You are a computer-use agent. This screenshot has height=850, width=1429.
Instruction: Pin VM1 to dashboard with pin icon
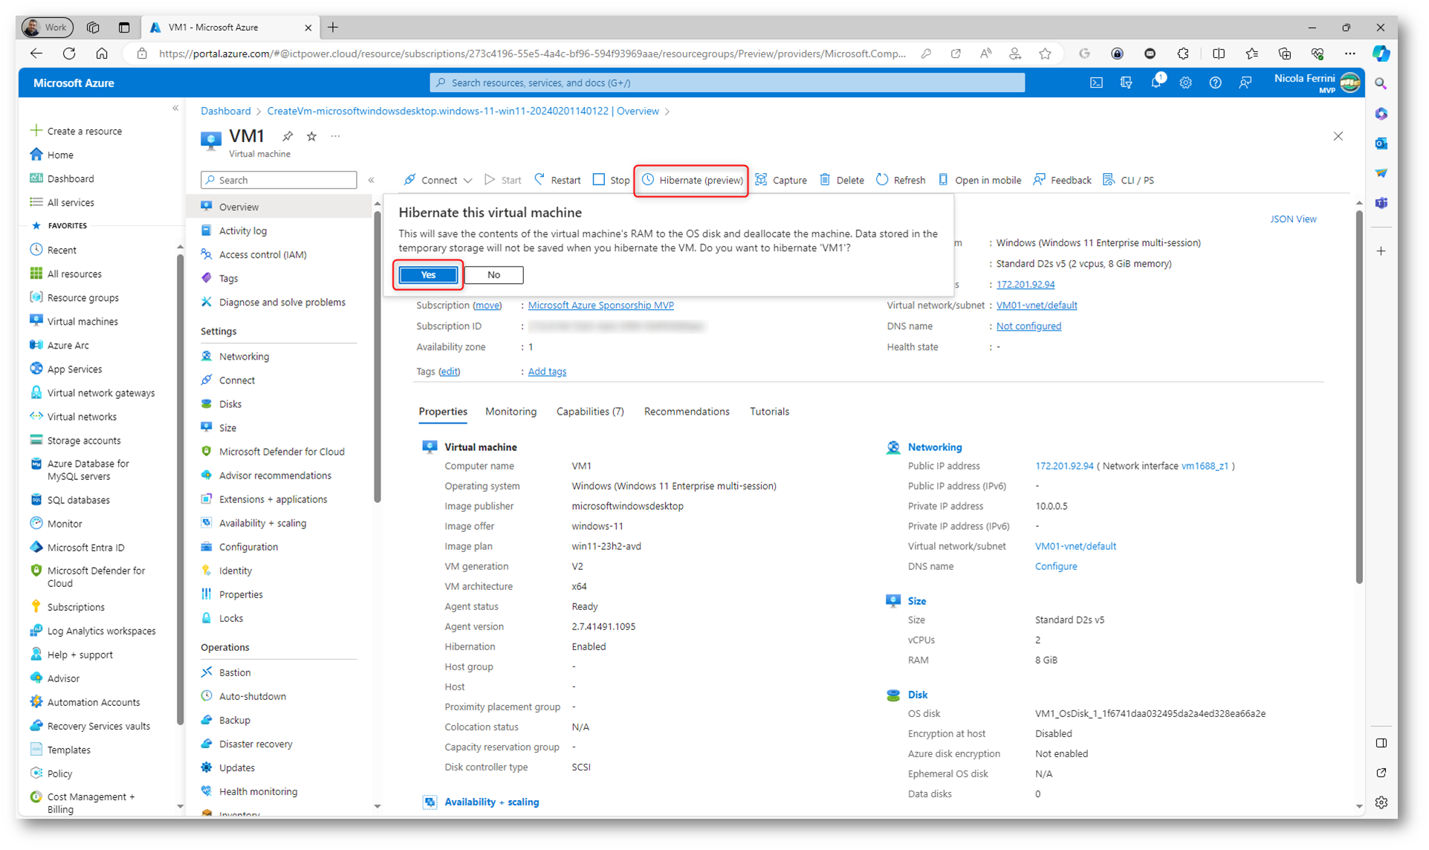point(288,136)
